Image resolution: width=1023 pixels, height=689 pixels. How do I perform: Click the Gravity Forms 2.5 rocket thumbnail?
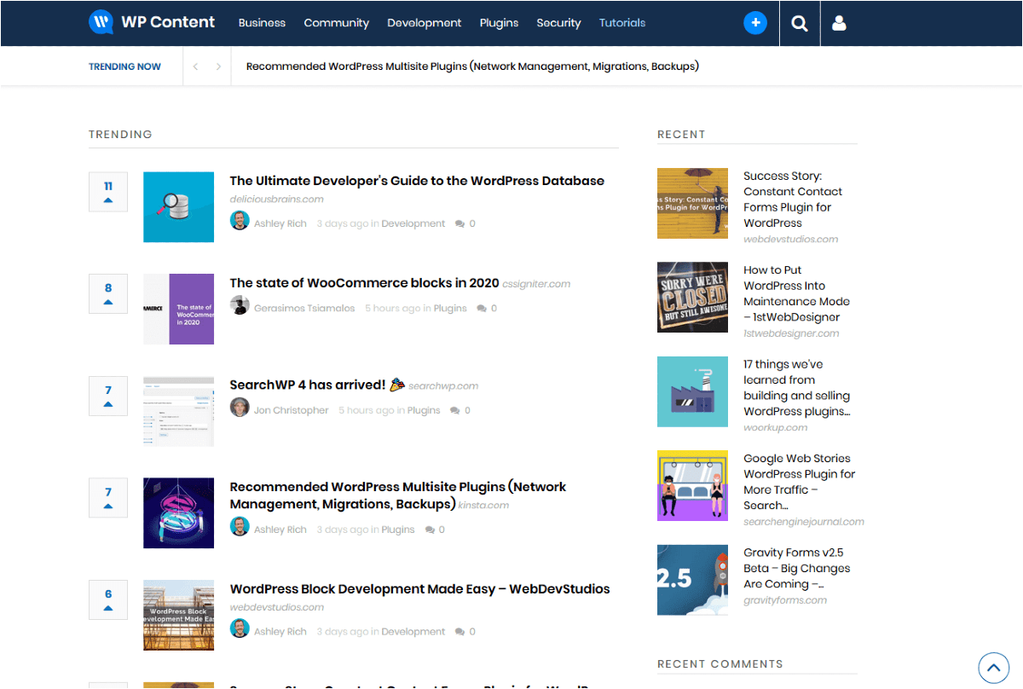tap(692, 580)
